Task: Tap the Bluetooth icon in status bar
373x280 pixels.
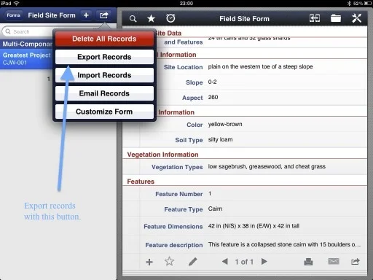Action: (349, 4)
